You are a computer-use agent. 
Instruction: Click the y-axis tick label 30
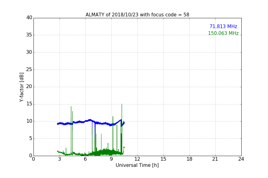pos(29,52)
